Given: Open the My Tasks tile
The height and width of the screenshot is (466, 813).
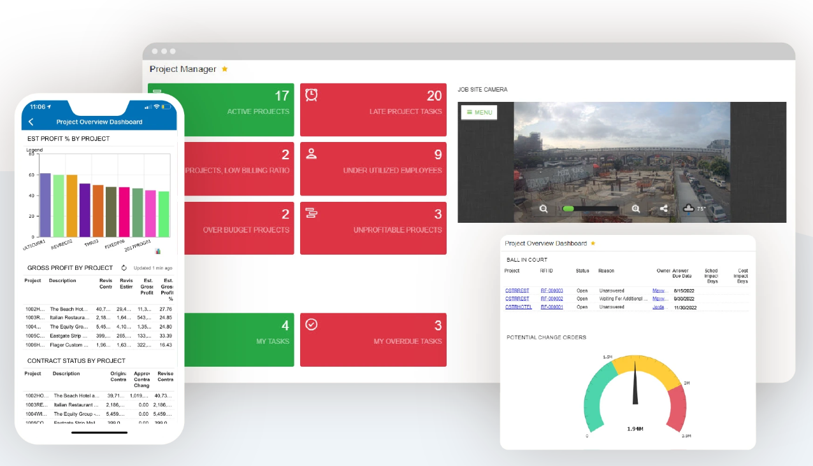Looking at the screenshot, I should pos(240,340).
